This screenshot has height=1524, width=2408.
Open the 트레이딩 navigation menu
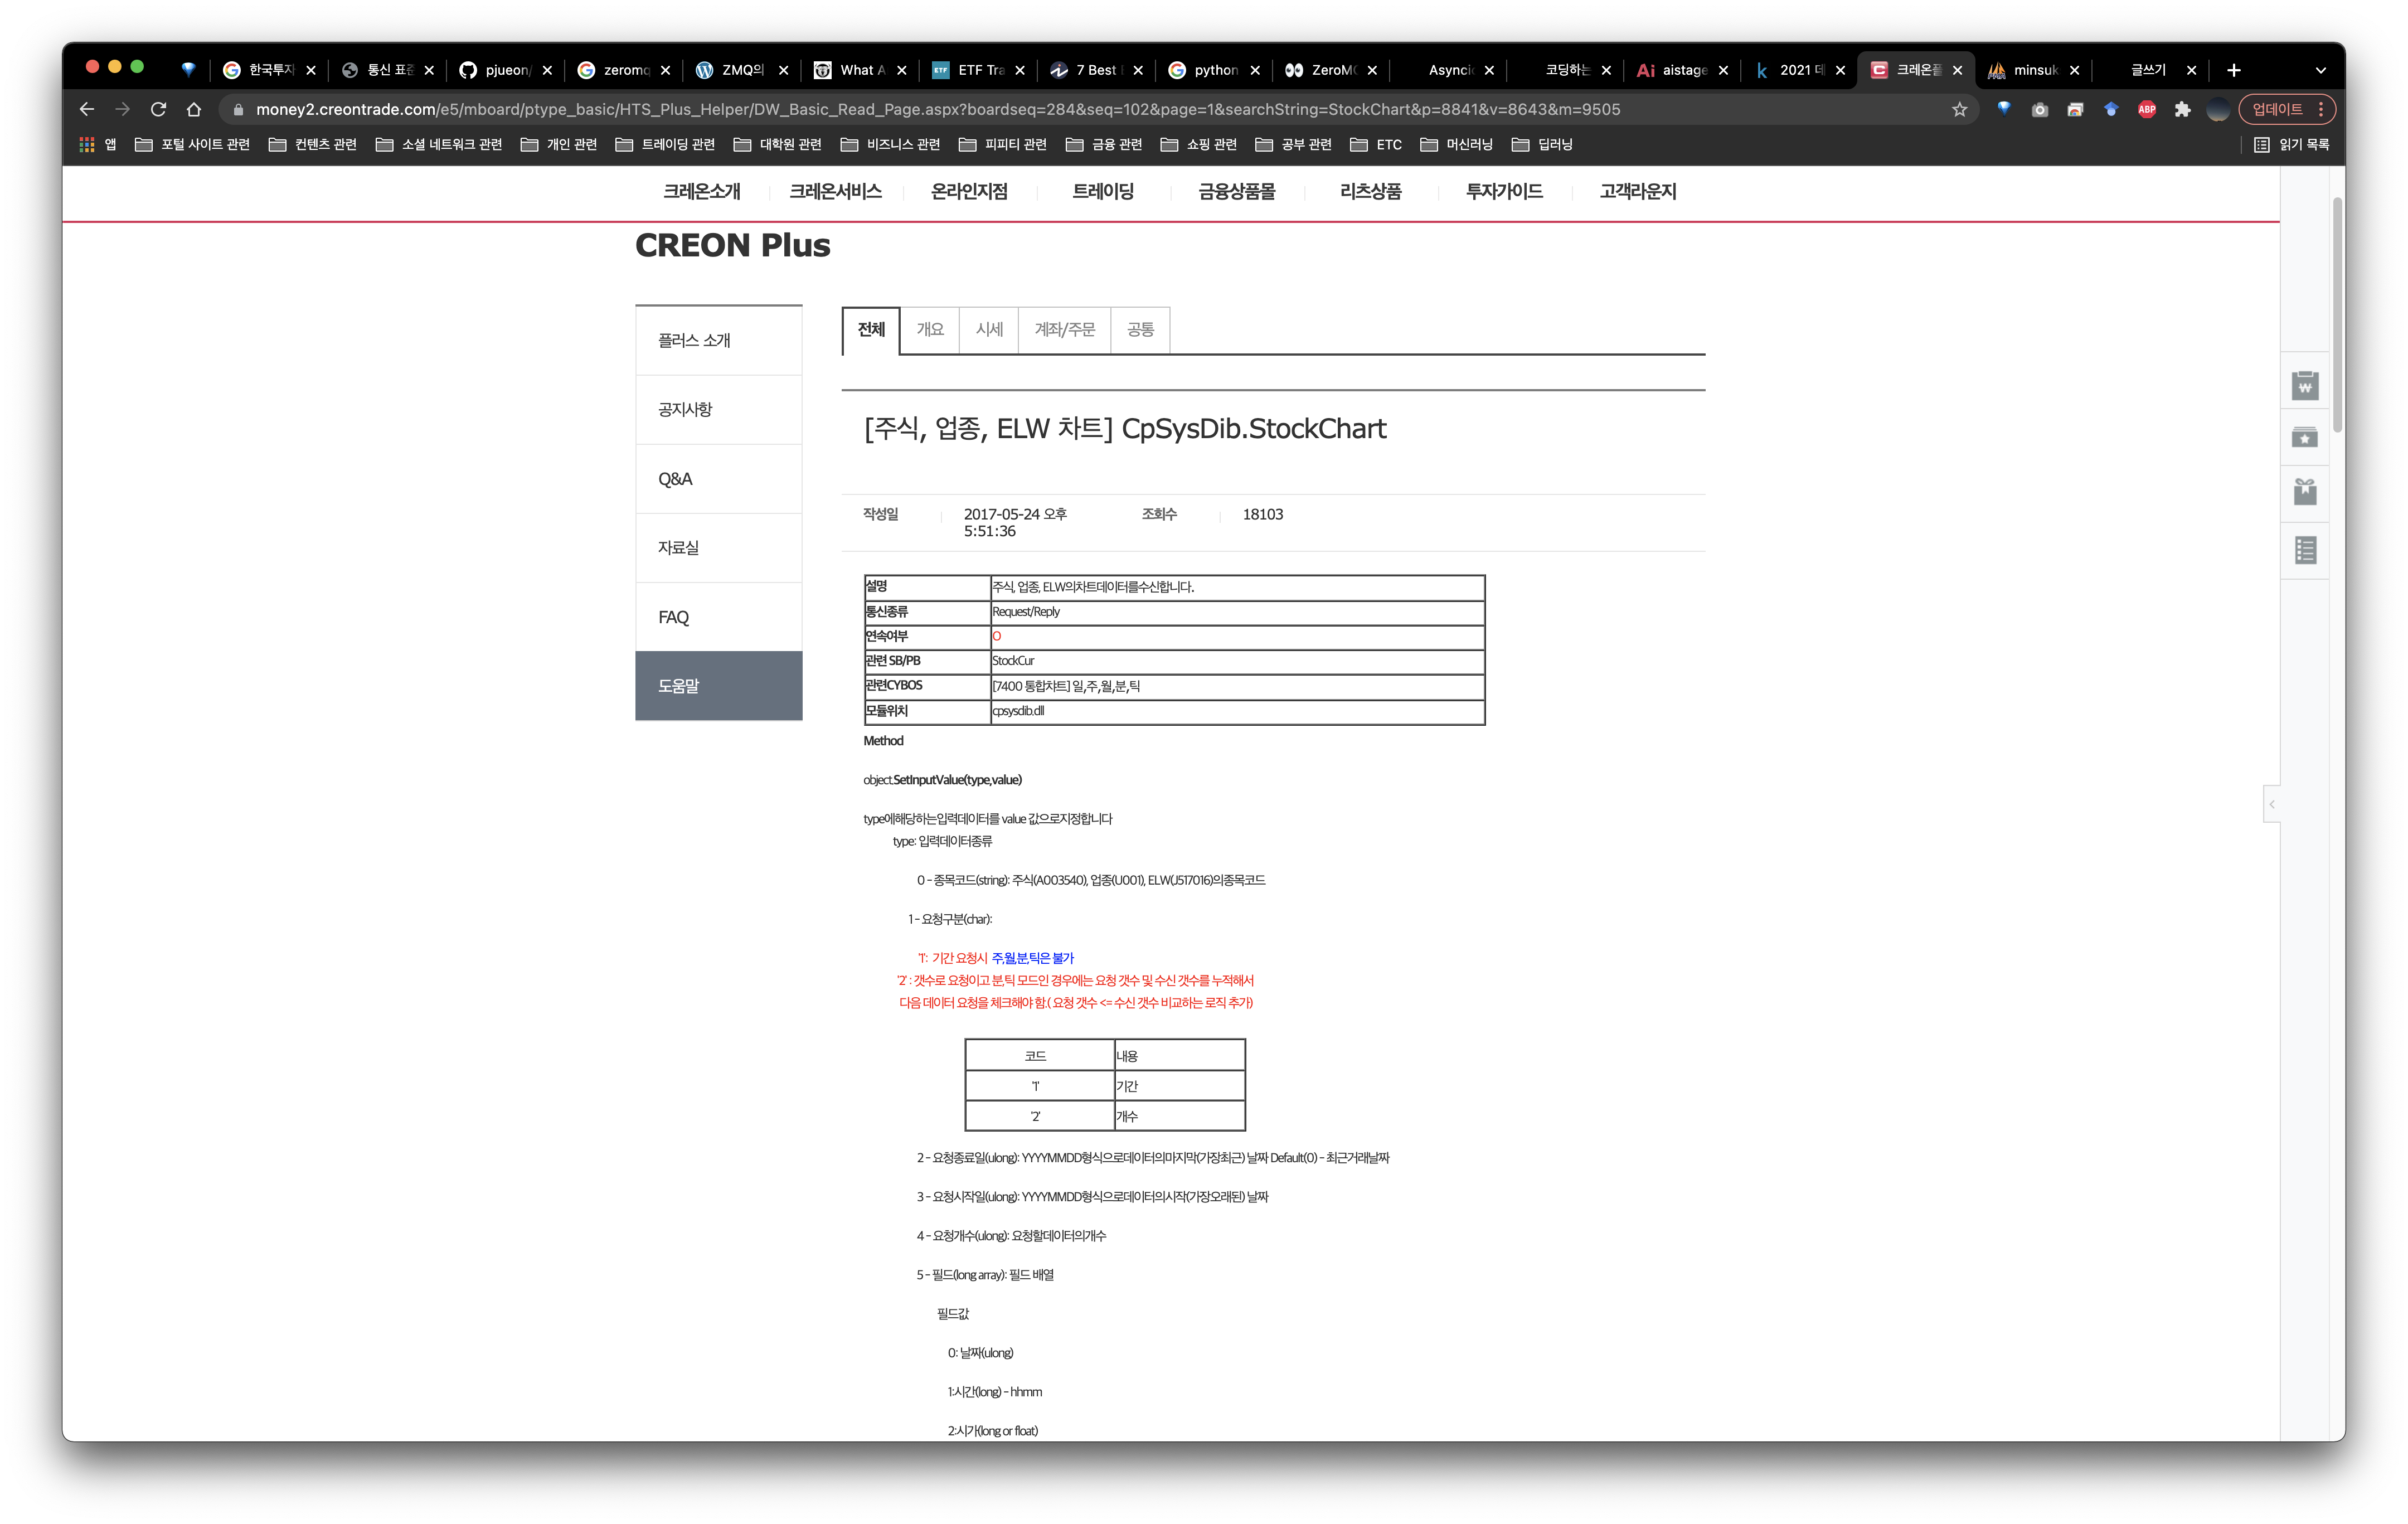click(x=1103, y=191)
